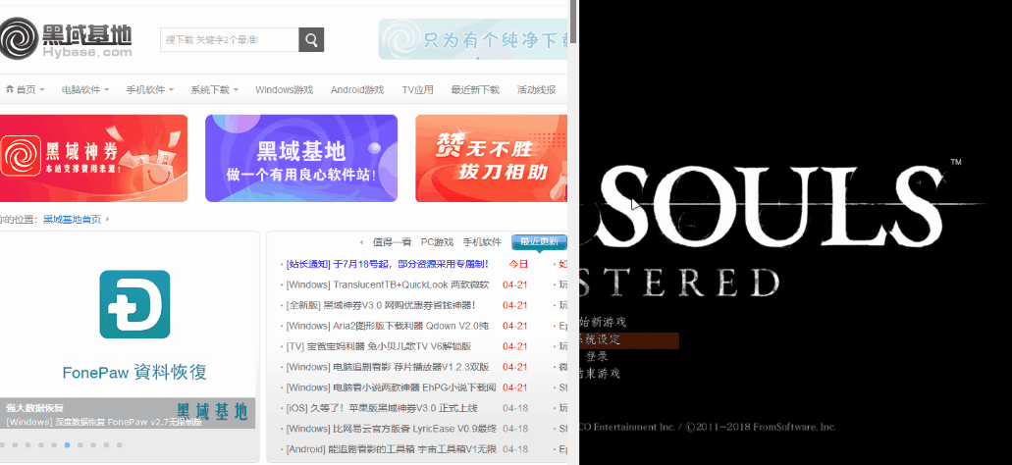Viewport: 1012px width, 465px height.
Task: Select the 最近更新 tab
Action: point(539,242)
